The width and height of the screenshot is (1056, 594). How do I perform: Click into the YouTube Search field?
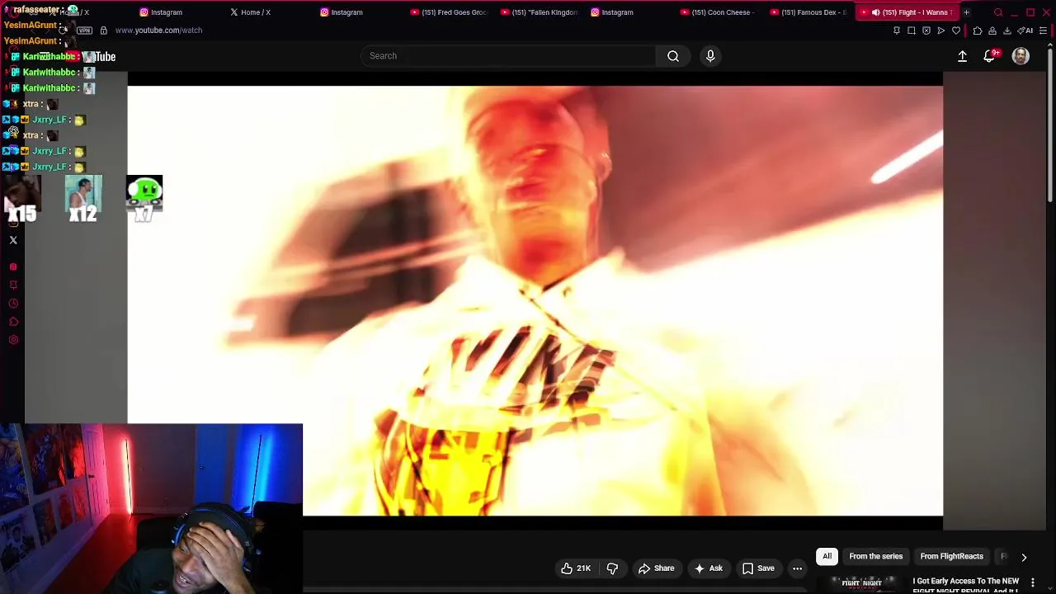click(508, 56)
